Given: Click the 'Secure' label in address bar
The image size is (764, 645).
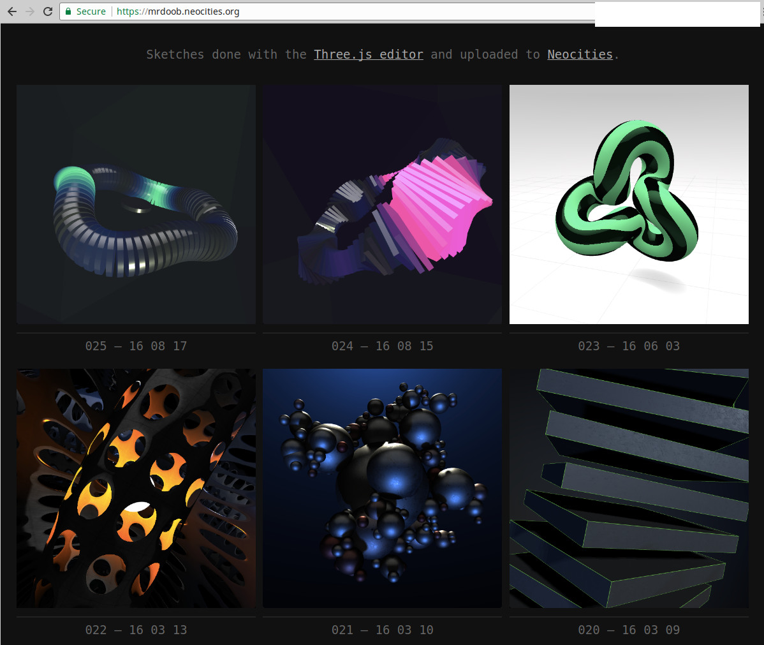Looking at the screenshot, I should [91, 11].
